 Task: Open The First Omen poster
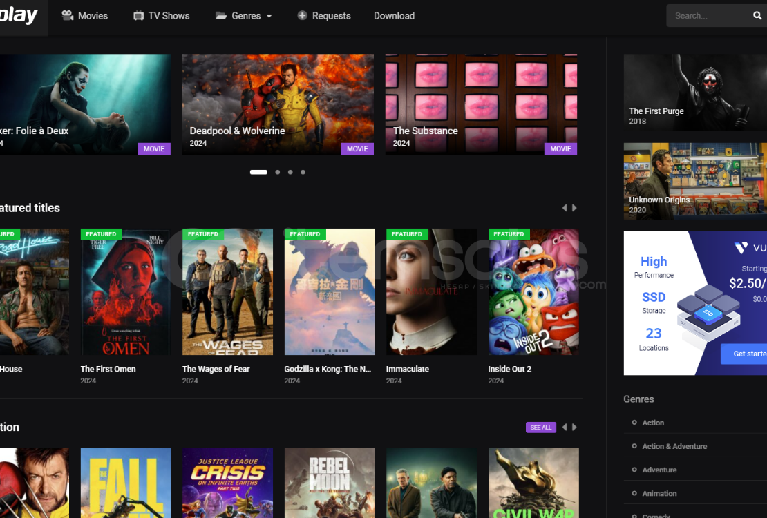point(126,292)
